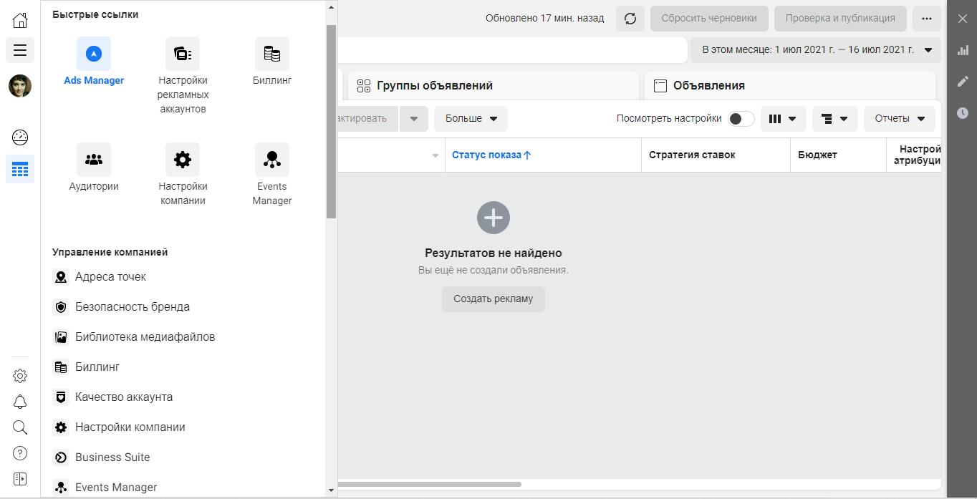Click the Бюджет column header
977x499 pixels.
pyautogui.click(x=818, y=155)
